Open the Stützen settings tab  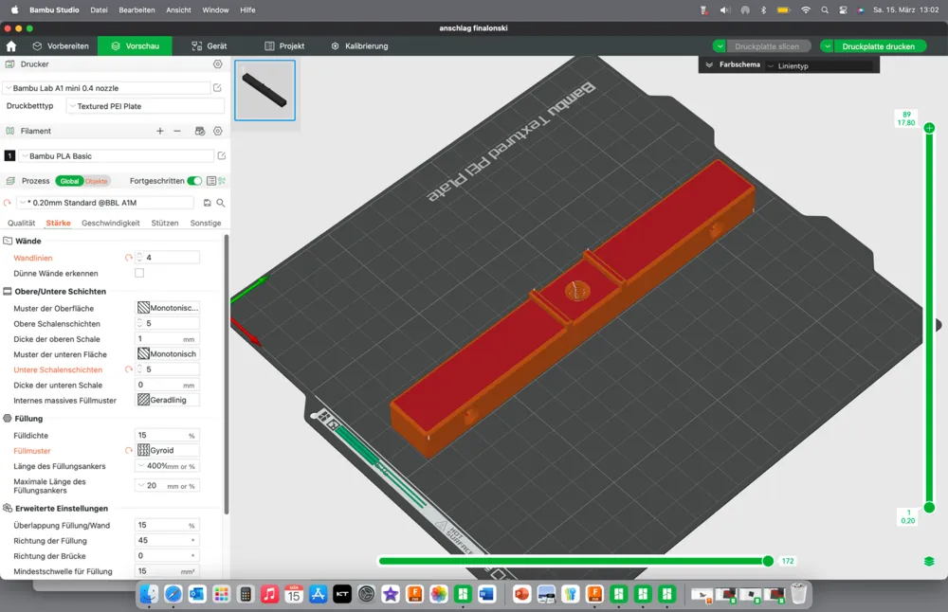point(164,223)
